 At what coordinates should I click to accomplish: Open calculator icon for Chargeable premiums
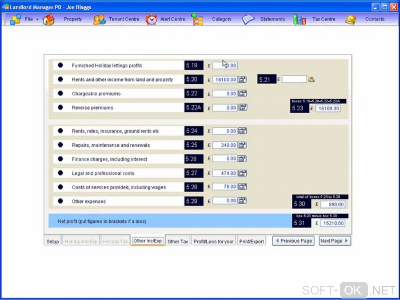click(242, 93)
